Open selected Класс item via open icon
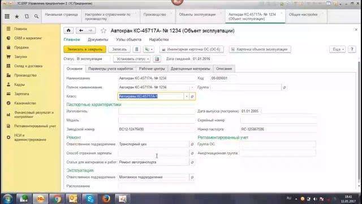The image size is (362, 204). coord(192,96)
